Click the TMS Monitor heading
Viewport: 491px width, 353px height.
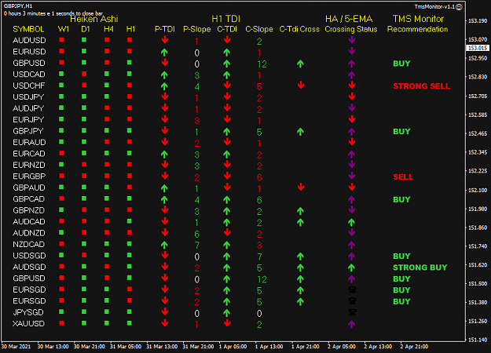click(418, 19)
